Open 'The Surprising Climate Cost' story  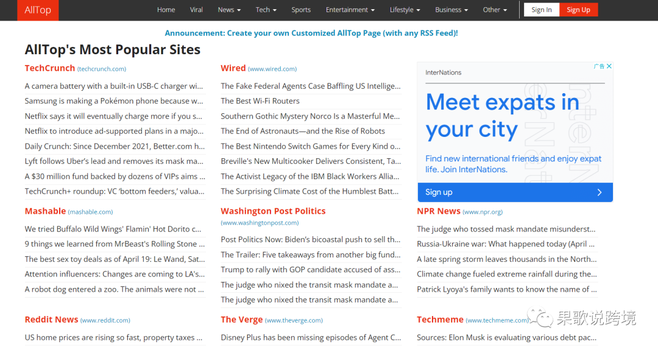coord(310,191)
